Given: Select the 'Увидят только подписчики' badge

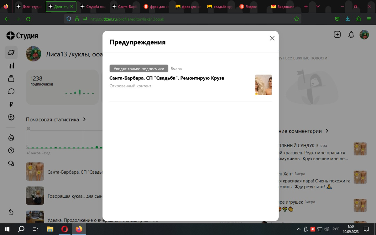Looking at the screenshot, I should point(139,69).
